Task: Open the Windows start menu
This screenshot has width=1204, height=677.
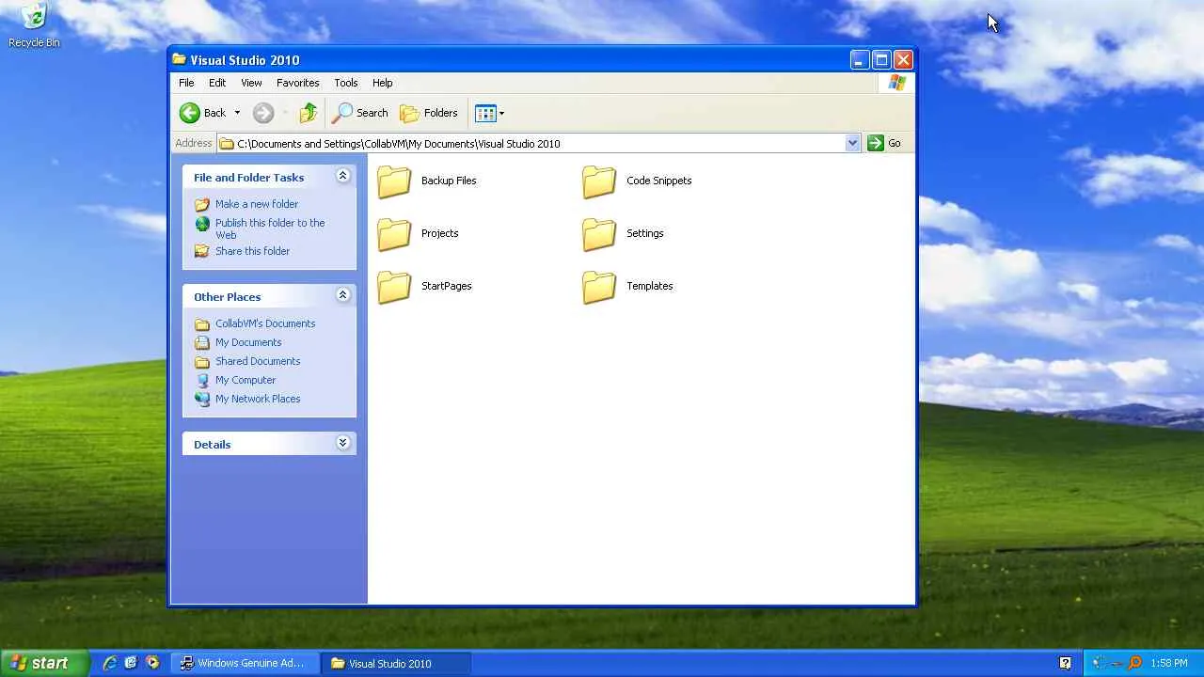Action: tap(44, 663)
